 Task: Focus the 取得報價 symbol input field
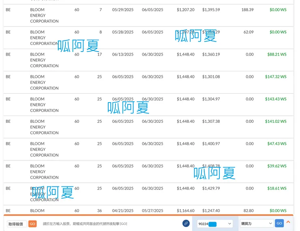[17, 224]
